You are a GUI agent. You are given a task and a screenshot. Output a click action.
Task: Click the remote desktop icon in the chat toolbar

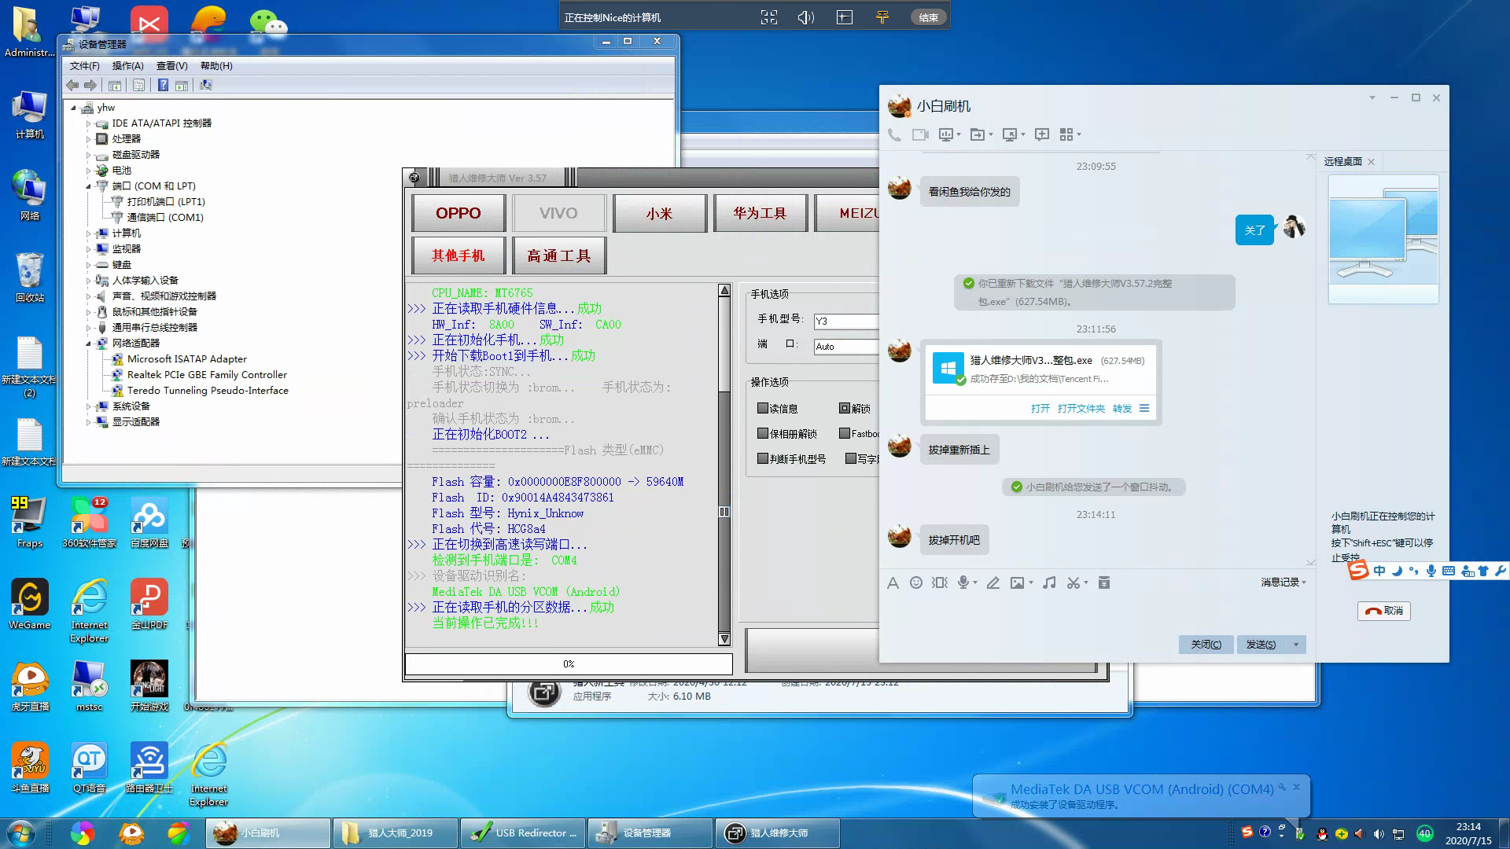click(x=1010, y=134)
